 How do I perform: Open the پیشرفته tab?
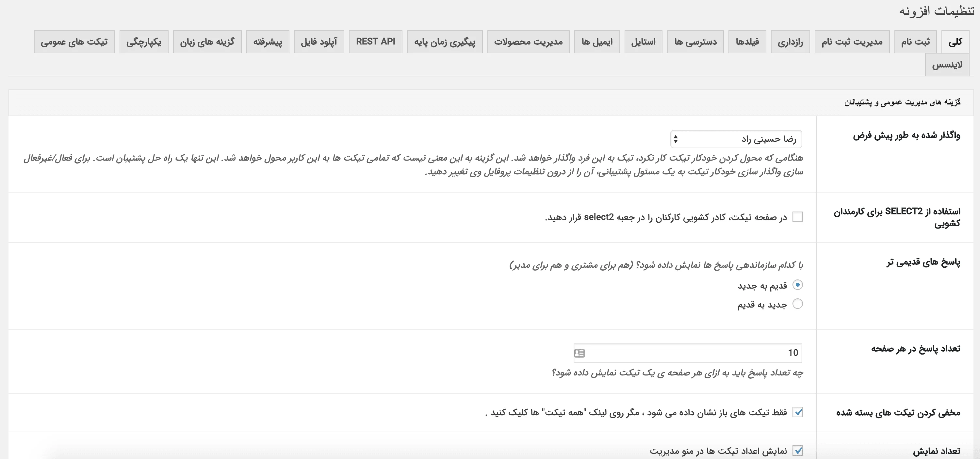(268, 41)
